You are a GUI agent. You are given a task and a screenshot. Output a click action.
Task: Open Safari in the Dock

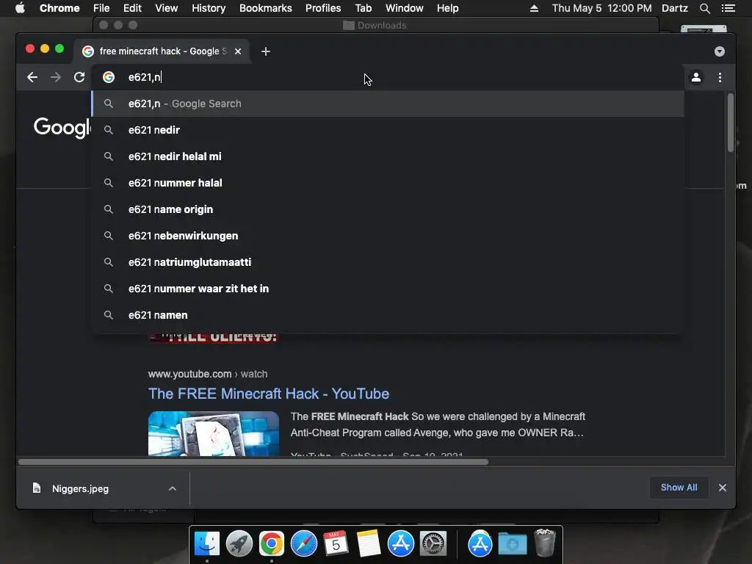coord(303,544)
